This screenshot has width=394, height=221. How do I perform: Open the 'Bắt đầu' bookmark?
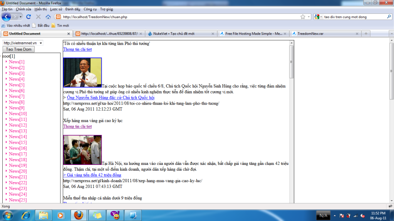41,26
